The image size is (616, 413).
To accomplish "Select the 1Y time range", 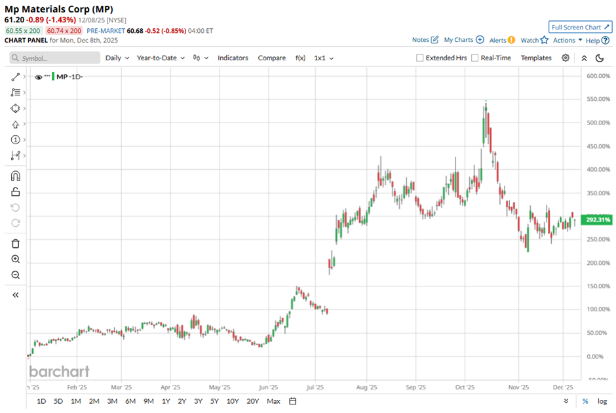I will pos(166,401).
